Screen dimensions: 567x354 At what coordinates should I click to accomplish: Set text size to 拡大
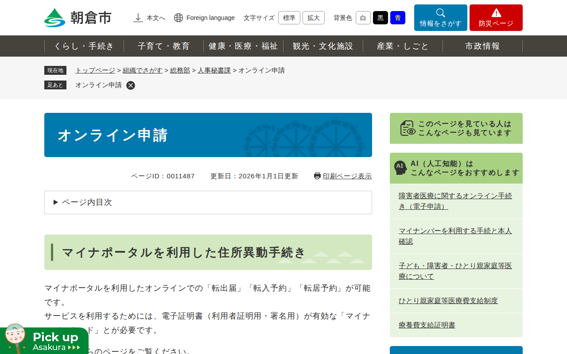(x=313, y=18)
